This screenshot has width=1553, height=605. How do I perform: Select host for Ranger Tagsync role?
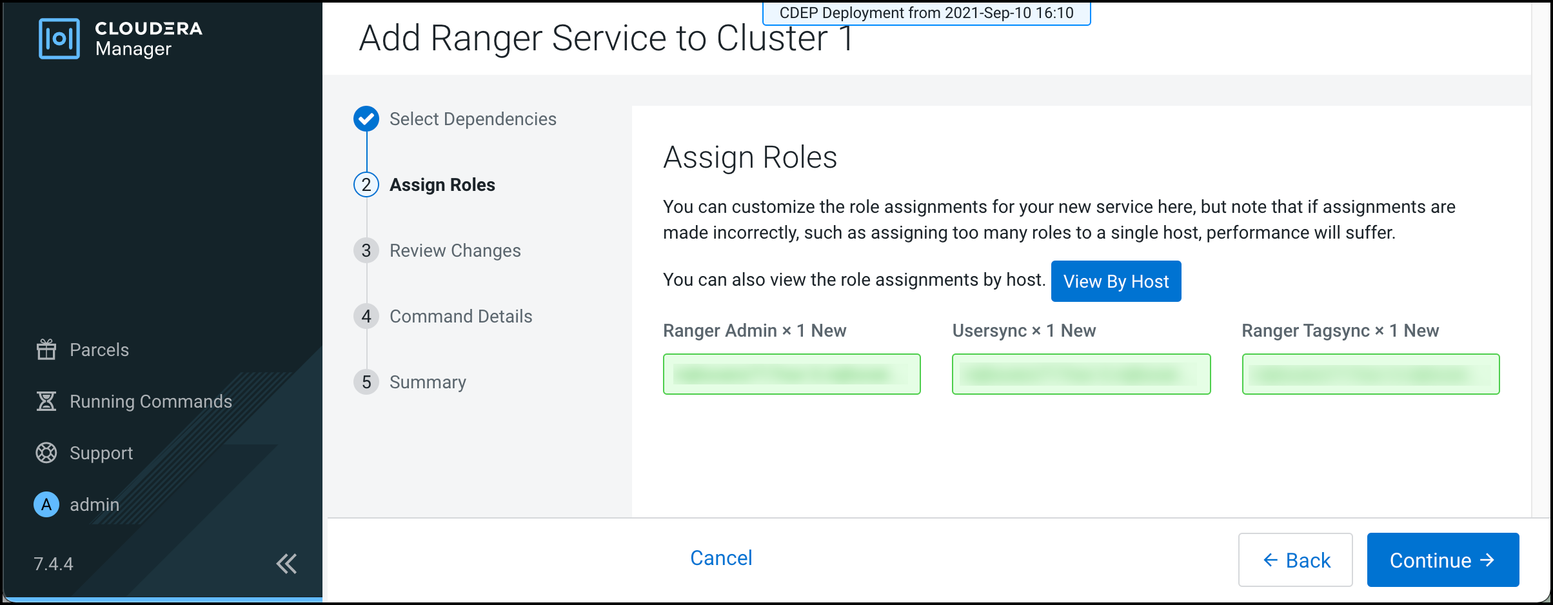tap(1370, 374)
